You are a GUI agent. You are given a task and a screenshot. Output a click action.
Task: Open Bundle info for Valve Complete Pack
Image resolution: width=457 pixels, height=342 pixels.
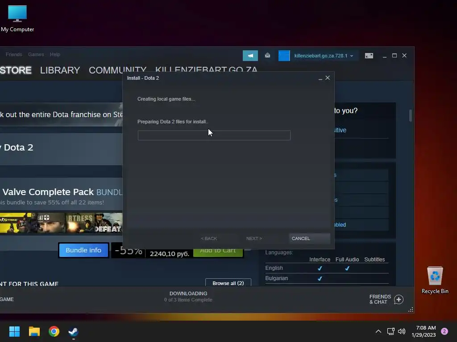click(83, 250)
